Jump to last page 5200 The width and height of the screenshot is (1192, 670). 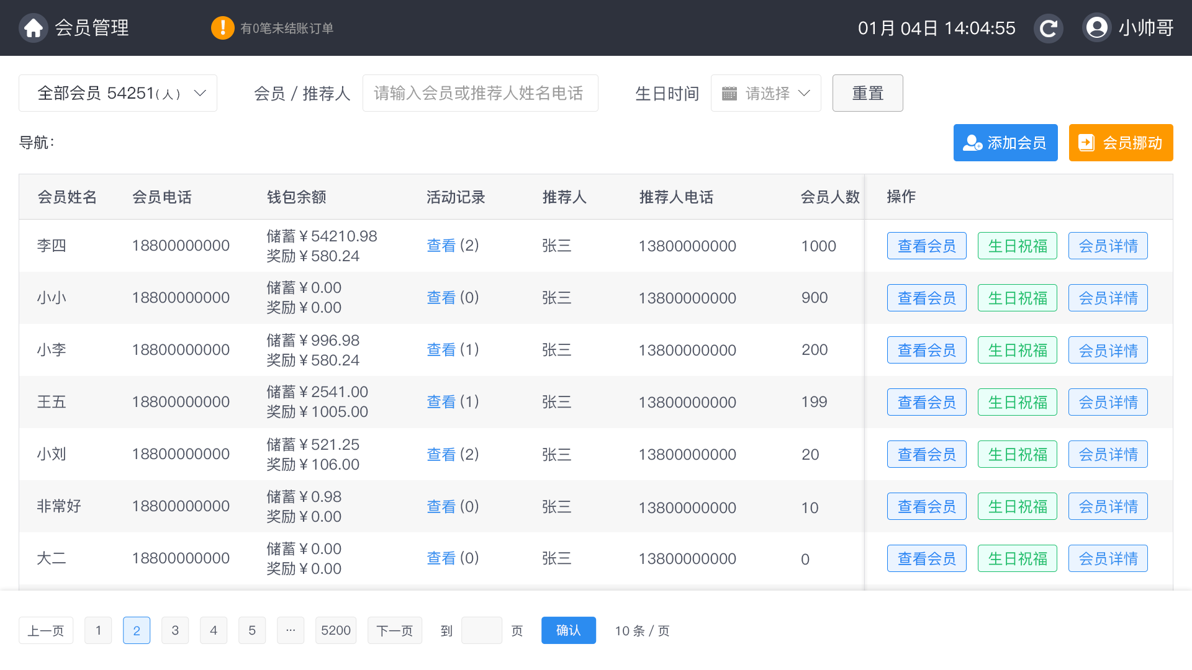tap(336, 631)
